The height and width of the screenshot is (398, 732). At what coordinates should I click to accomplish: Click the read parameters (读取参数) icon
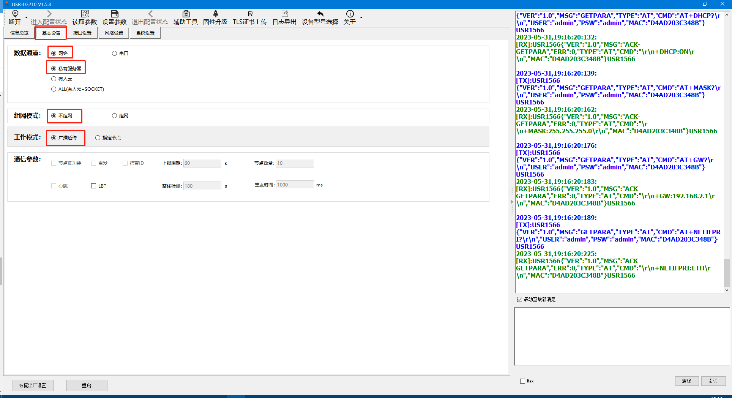point(85,14)
